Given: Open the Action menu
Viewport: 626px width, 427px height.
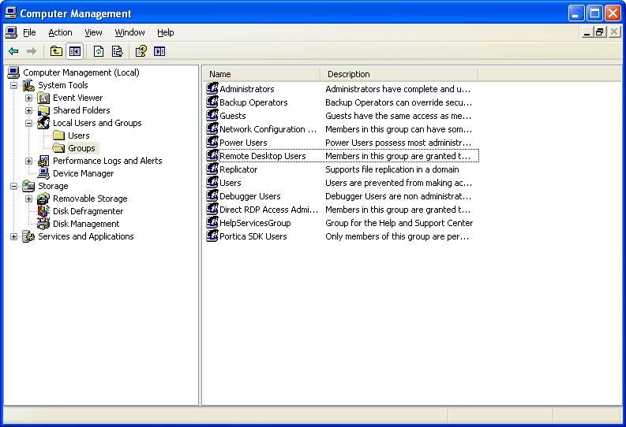Looking at the screenshot, I should [60, 32].
